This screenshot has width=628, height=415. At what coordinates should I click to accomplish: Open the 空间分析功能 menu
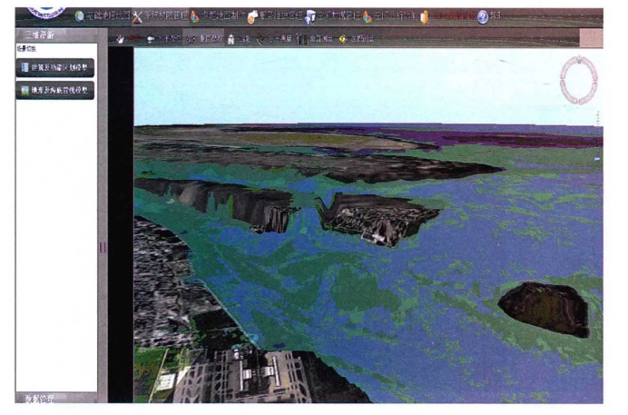click(x=390, y=16)
